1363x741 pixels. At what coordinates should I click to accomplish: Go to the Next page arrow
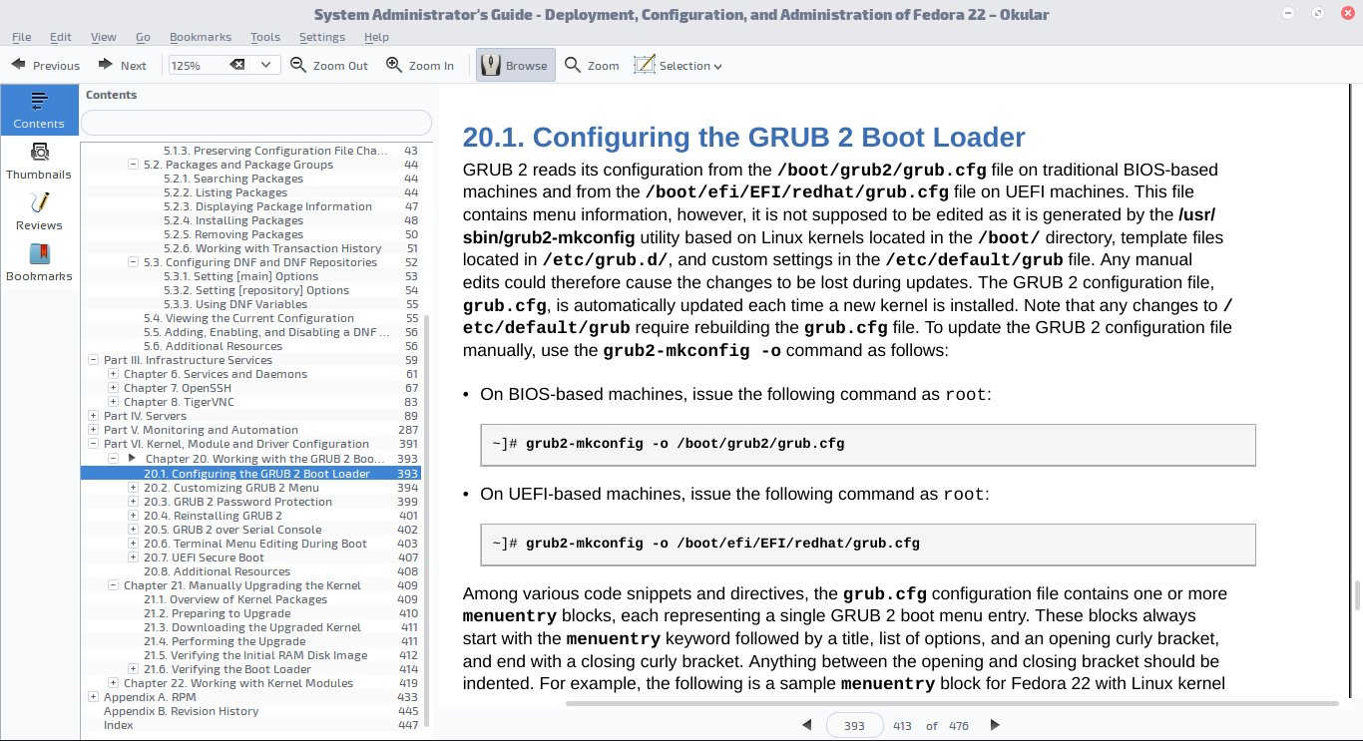tap(122, 65)
